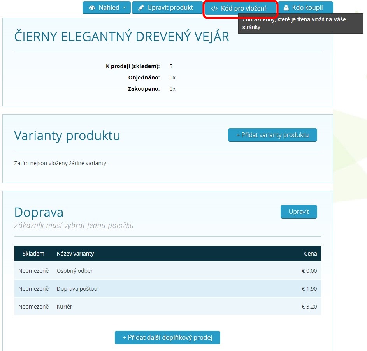Click the ČIERNY ELEGANTNÝ DREVENÝ VEJÁR title
367x351 pixels.
pyautogui.click(x=122, y=37)
